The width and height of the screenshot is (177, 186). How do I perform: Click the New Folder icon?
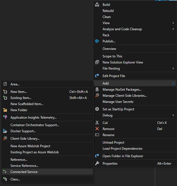[x=5, y=110]
